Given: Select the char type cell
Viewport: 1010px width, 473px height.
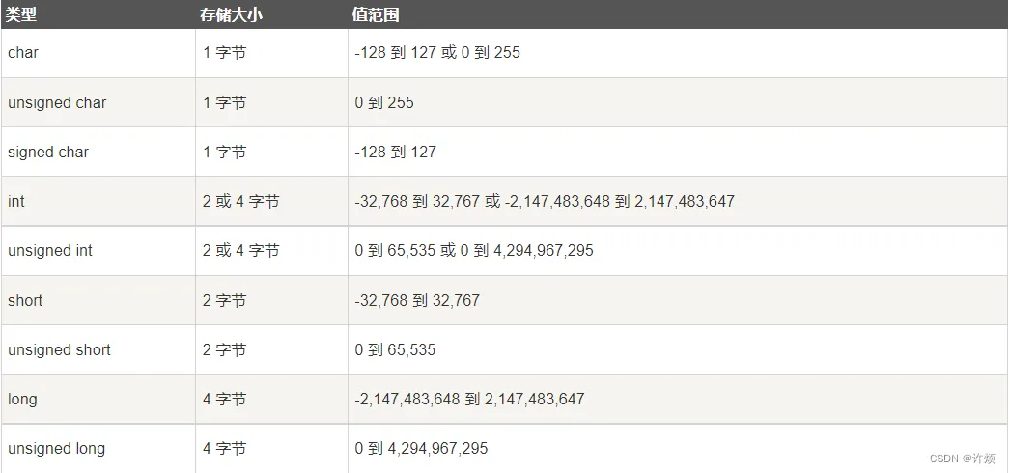Looking at the screenshot, I should click(23, 53).
